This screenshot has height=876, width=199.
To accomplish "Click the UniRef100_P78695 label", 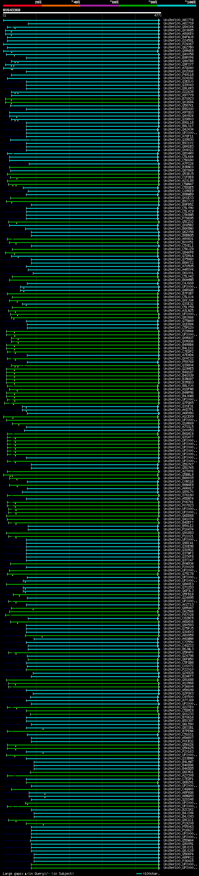I will [x=178, y=218].
